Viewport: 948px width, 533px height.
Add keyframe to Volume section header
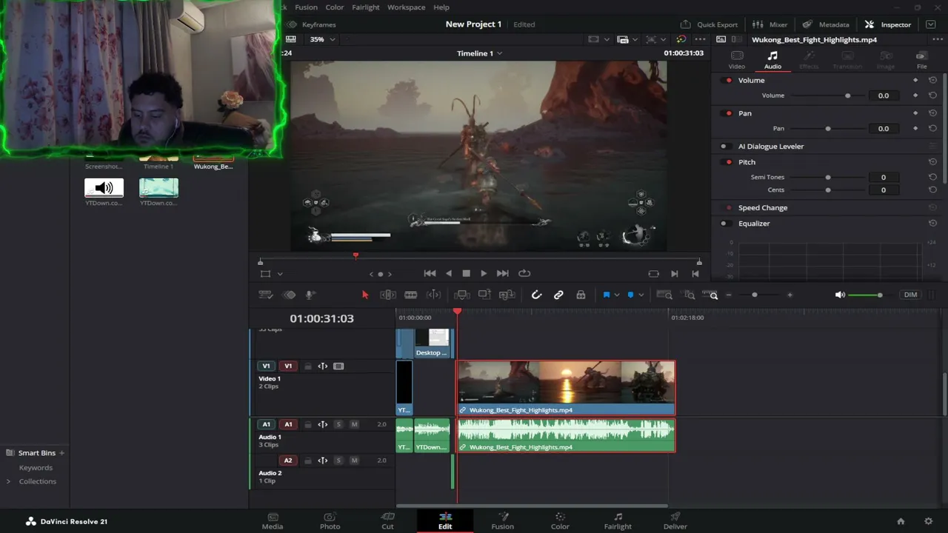pyautogui.click(x=915, y=80)
